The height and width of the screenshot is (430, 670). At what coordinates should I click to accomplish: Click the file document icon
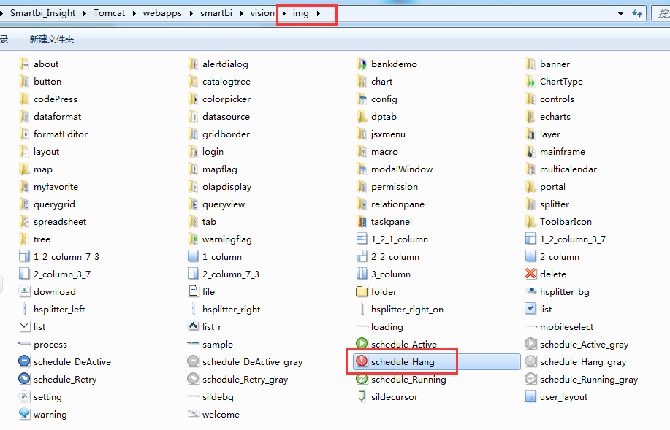click(x=193, y=291)
